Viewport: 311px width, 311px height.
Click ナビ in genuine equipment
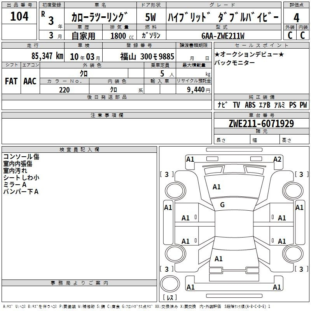click(x=222, y=105)
